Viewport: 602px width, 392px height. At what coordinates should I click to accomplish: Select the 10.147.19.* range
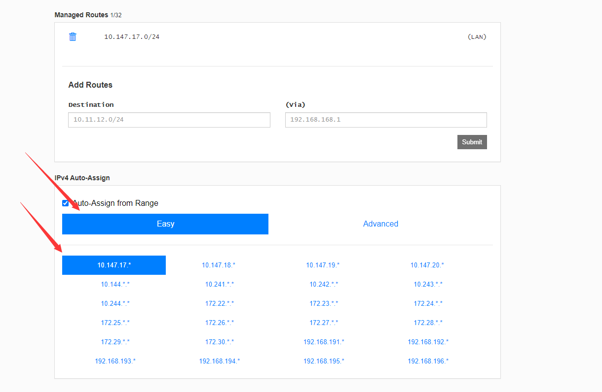[323, 265]
